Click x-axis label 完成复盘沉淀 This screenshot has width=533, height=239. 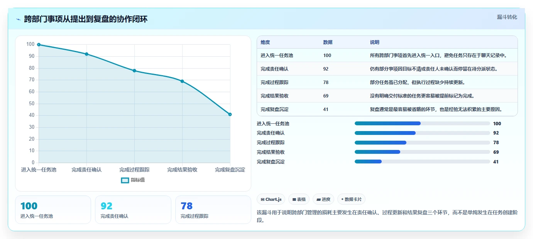tap(230, 170)
